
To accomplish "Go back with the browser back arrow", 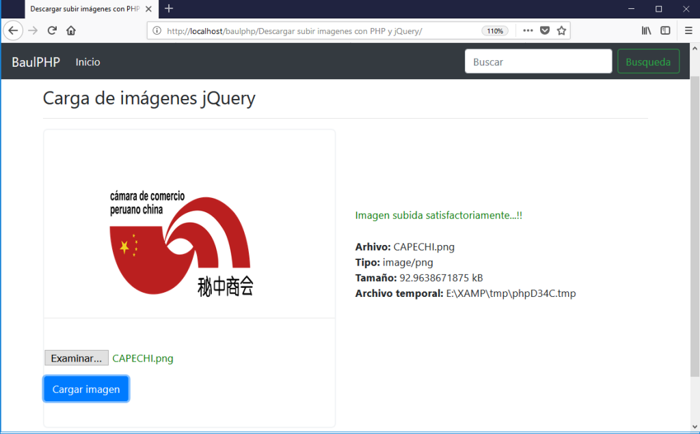I will [13, 31].
